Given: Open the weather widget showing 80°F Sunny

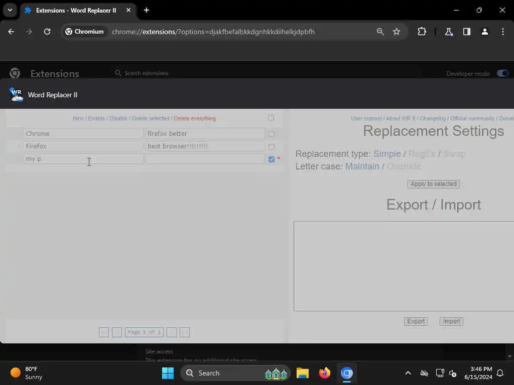Looking at the screenshot, I should [26, 373].
